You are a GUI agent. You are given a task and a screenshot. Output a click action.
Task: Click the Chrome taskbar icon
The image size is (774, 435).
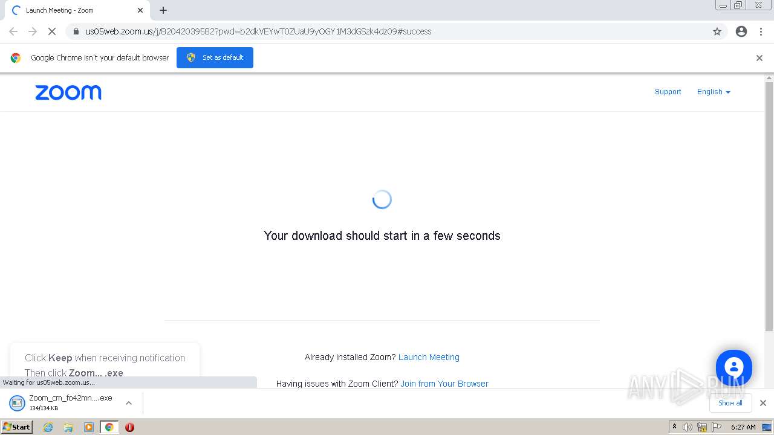(x=109, y=427)
